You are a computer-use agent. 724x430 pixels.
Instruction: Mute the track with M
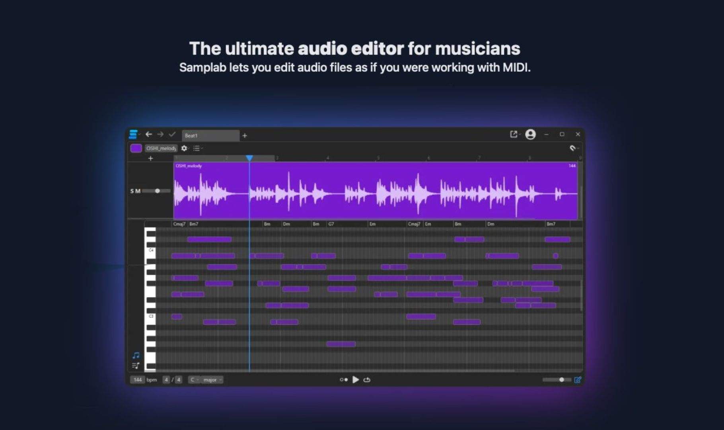(x=138, y=191)
